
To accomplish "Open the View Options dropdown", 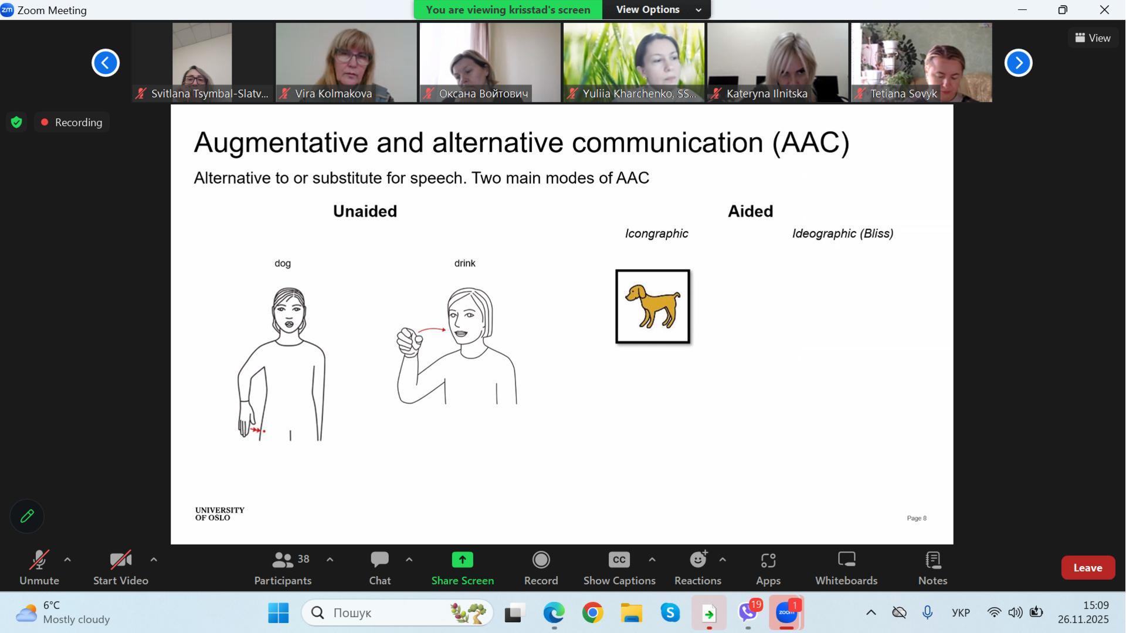I will (656, 10).
